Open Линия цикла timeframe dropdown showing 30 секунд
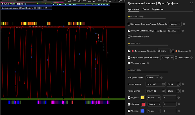This screenshot has width=195, height=115. point(164,51)
